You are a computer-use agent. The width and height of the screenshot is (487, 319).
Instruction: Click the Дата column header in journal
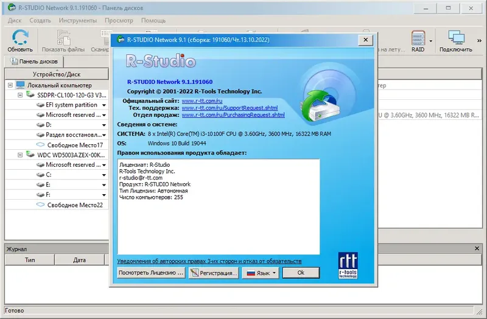[80, 260]
